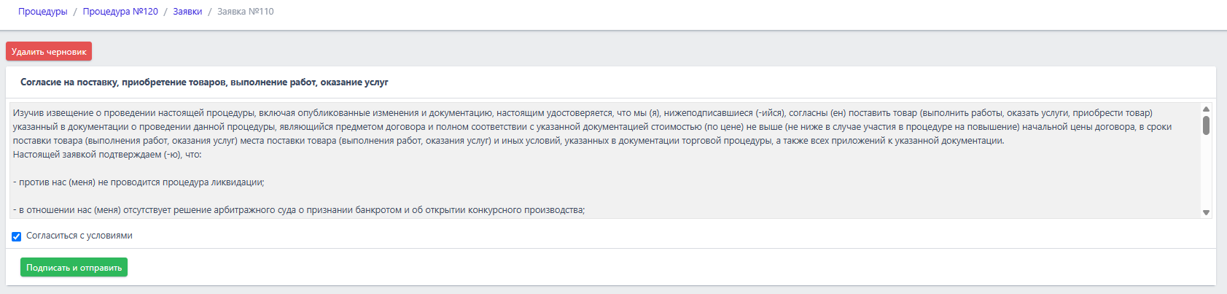Click line about решение арбитражного суда о банкротстве
Image resolution: width=1227 pixels, height=294 pixels.
[299, 210]
